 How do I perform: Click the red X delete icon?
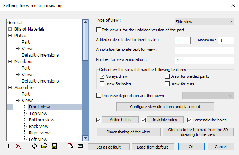[x=18, y=146]
